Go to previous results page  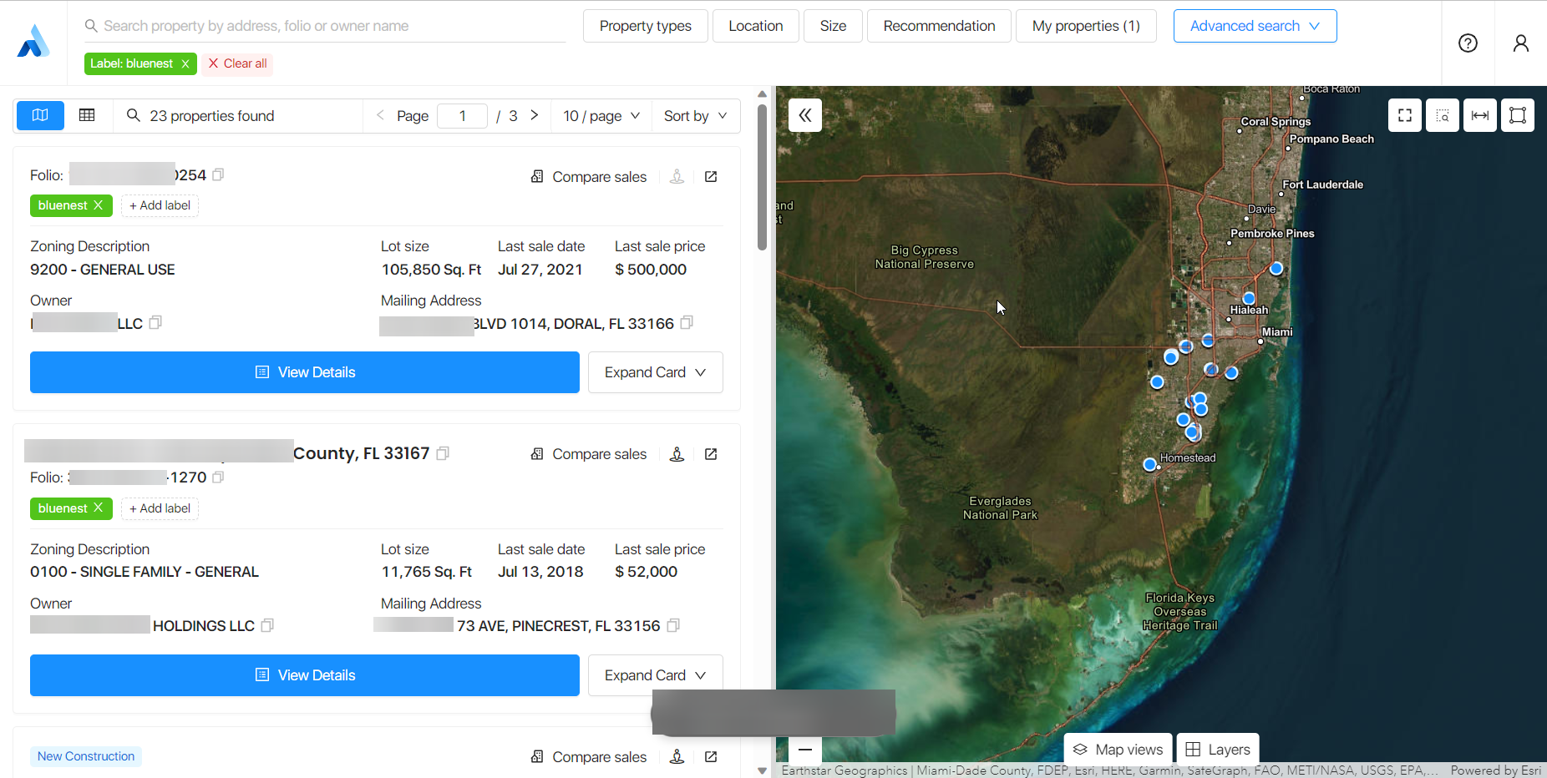point(380,115)
